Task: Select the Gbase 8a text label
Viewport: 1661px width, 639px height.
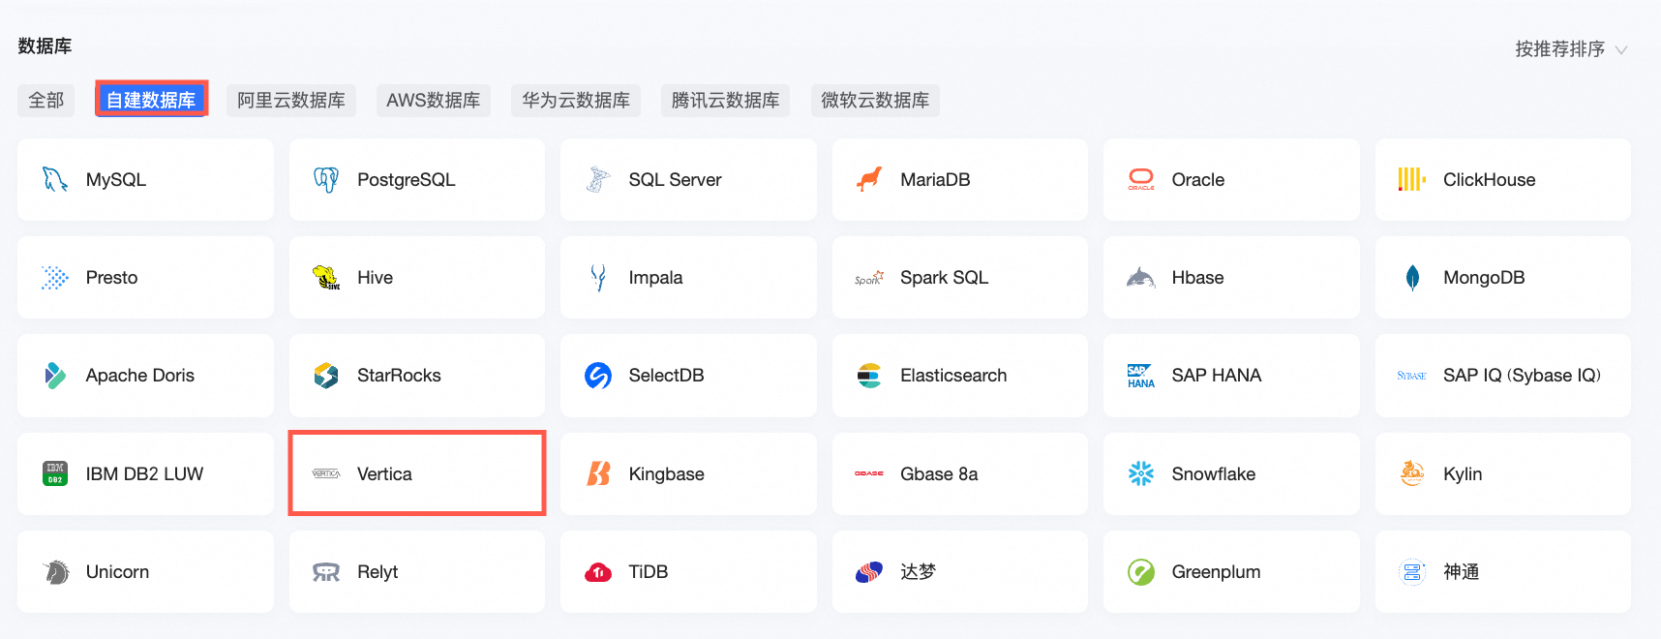Action: pyautogui.click(x=939, y=473)
